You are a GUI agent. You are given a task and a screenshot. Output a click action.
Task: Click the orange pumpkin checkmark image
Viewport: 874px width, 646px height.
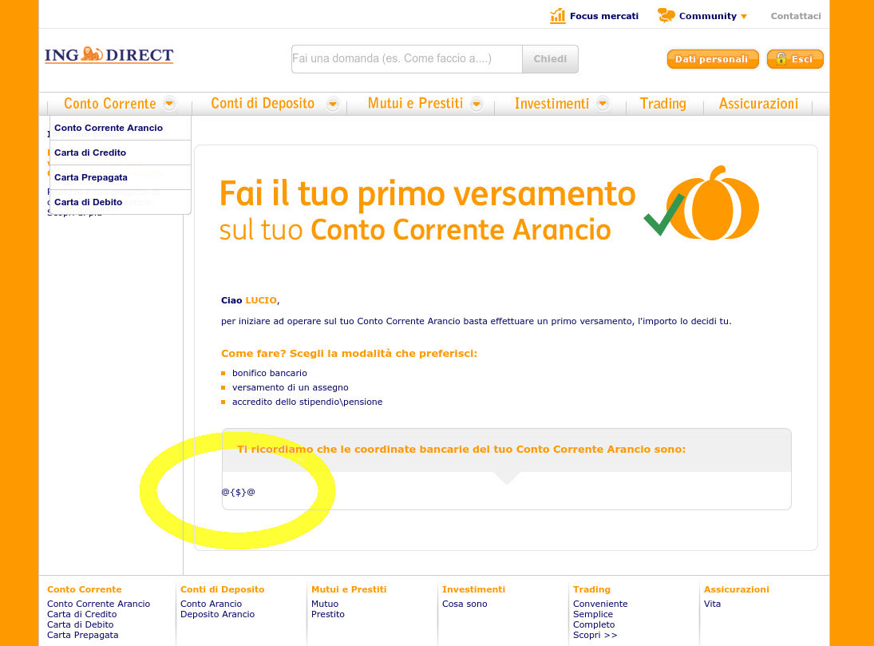coord(702,204)
